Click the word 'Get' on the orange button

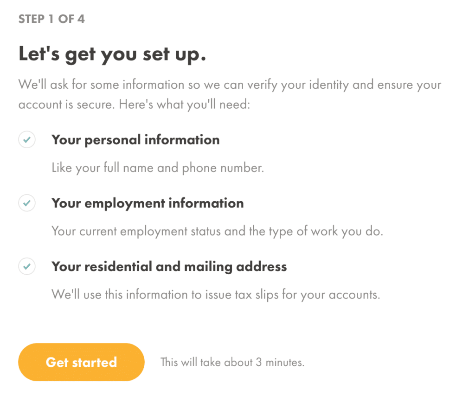[57, 362]
